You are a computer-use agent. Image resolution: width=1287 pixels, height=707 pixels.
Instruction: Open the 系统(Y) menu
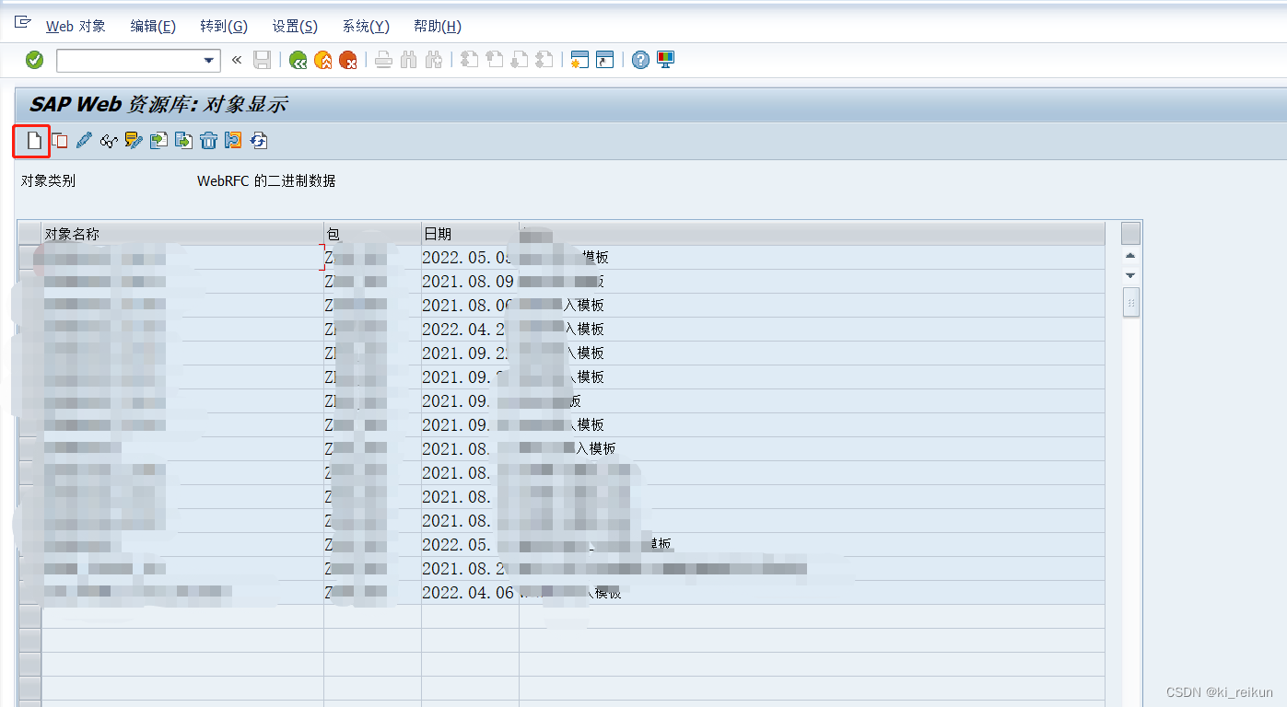pyautogui.click(x=365, y=26)
